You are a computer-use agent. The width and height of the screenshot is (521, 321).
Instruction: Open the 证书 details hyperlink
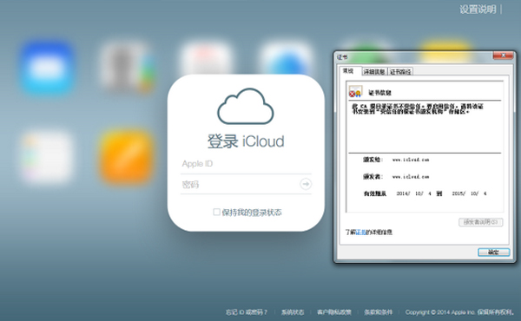[360, 233]
